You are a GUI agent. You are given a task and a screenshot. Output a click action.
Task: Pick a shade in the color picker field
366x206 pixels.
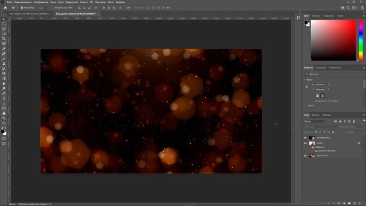pos(333,40)
